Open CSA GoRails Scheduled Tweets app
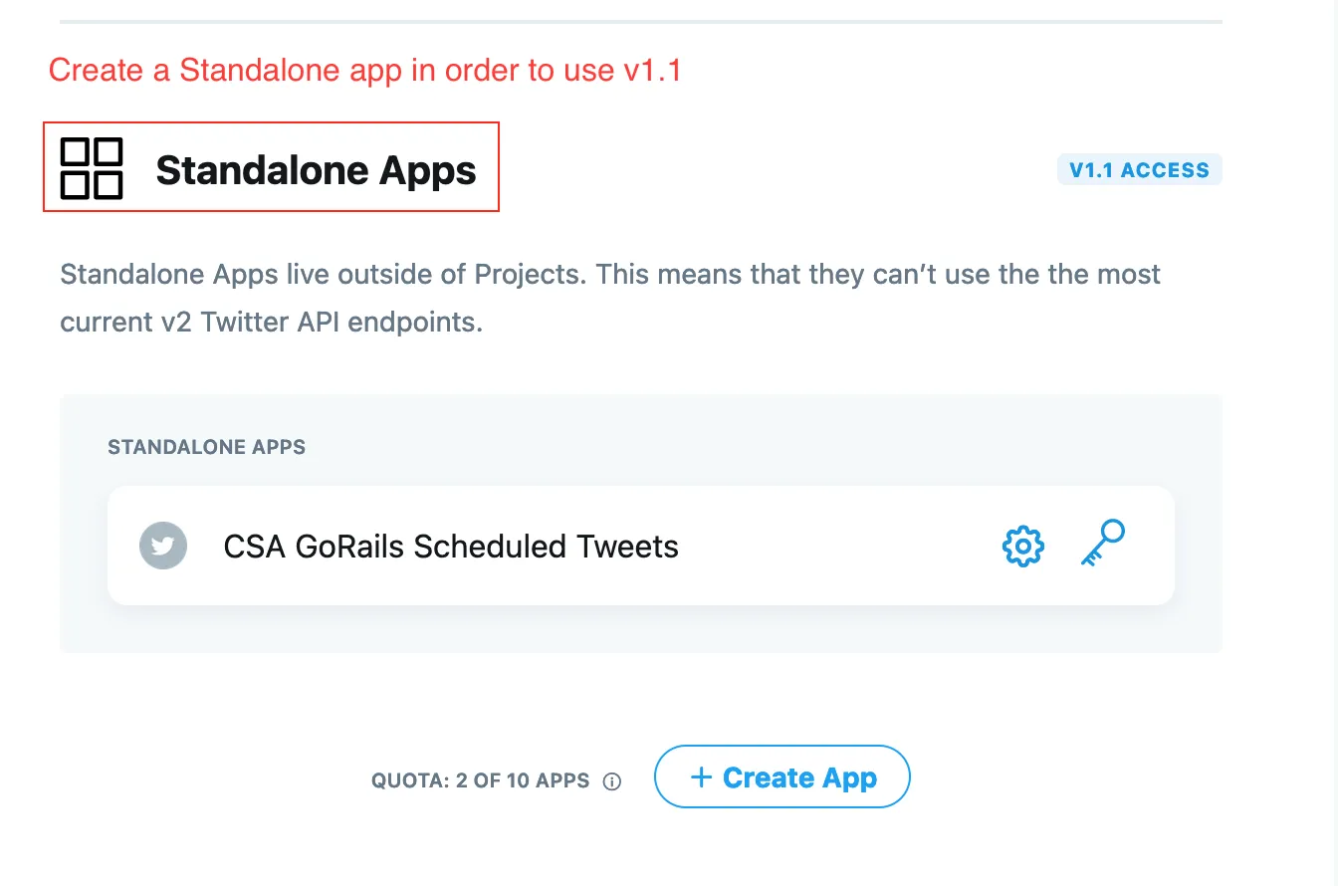Screen dimensions: 1338x886 coord(451,547)
